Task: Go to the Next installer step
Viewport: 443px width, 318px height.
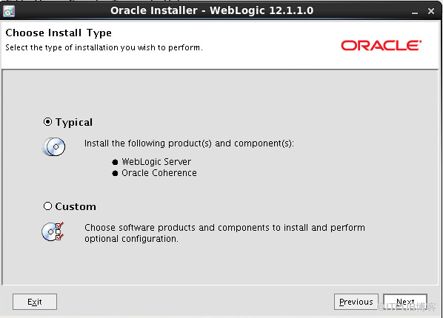Action: coord(405,302)
